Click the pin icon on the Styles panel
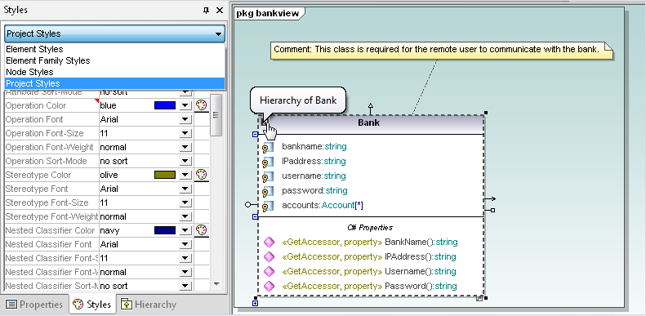The width and height of the screenshot is (646, 316). pyautogui.click(x=207, y=11)
